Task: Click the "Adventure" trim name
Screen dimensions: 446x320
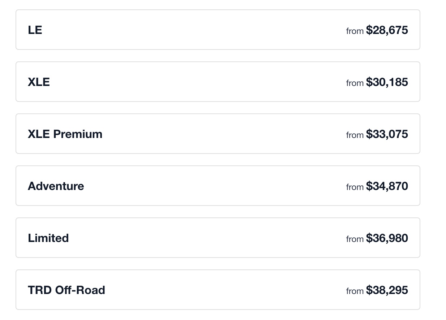Action: pos(56,186)
